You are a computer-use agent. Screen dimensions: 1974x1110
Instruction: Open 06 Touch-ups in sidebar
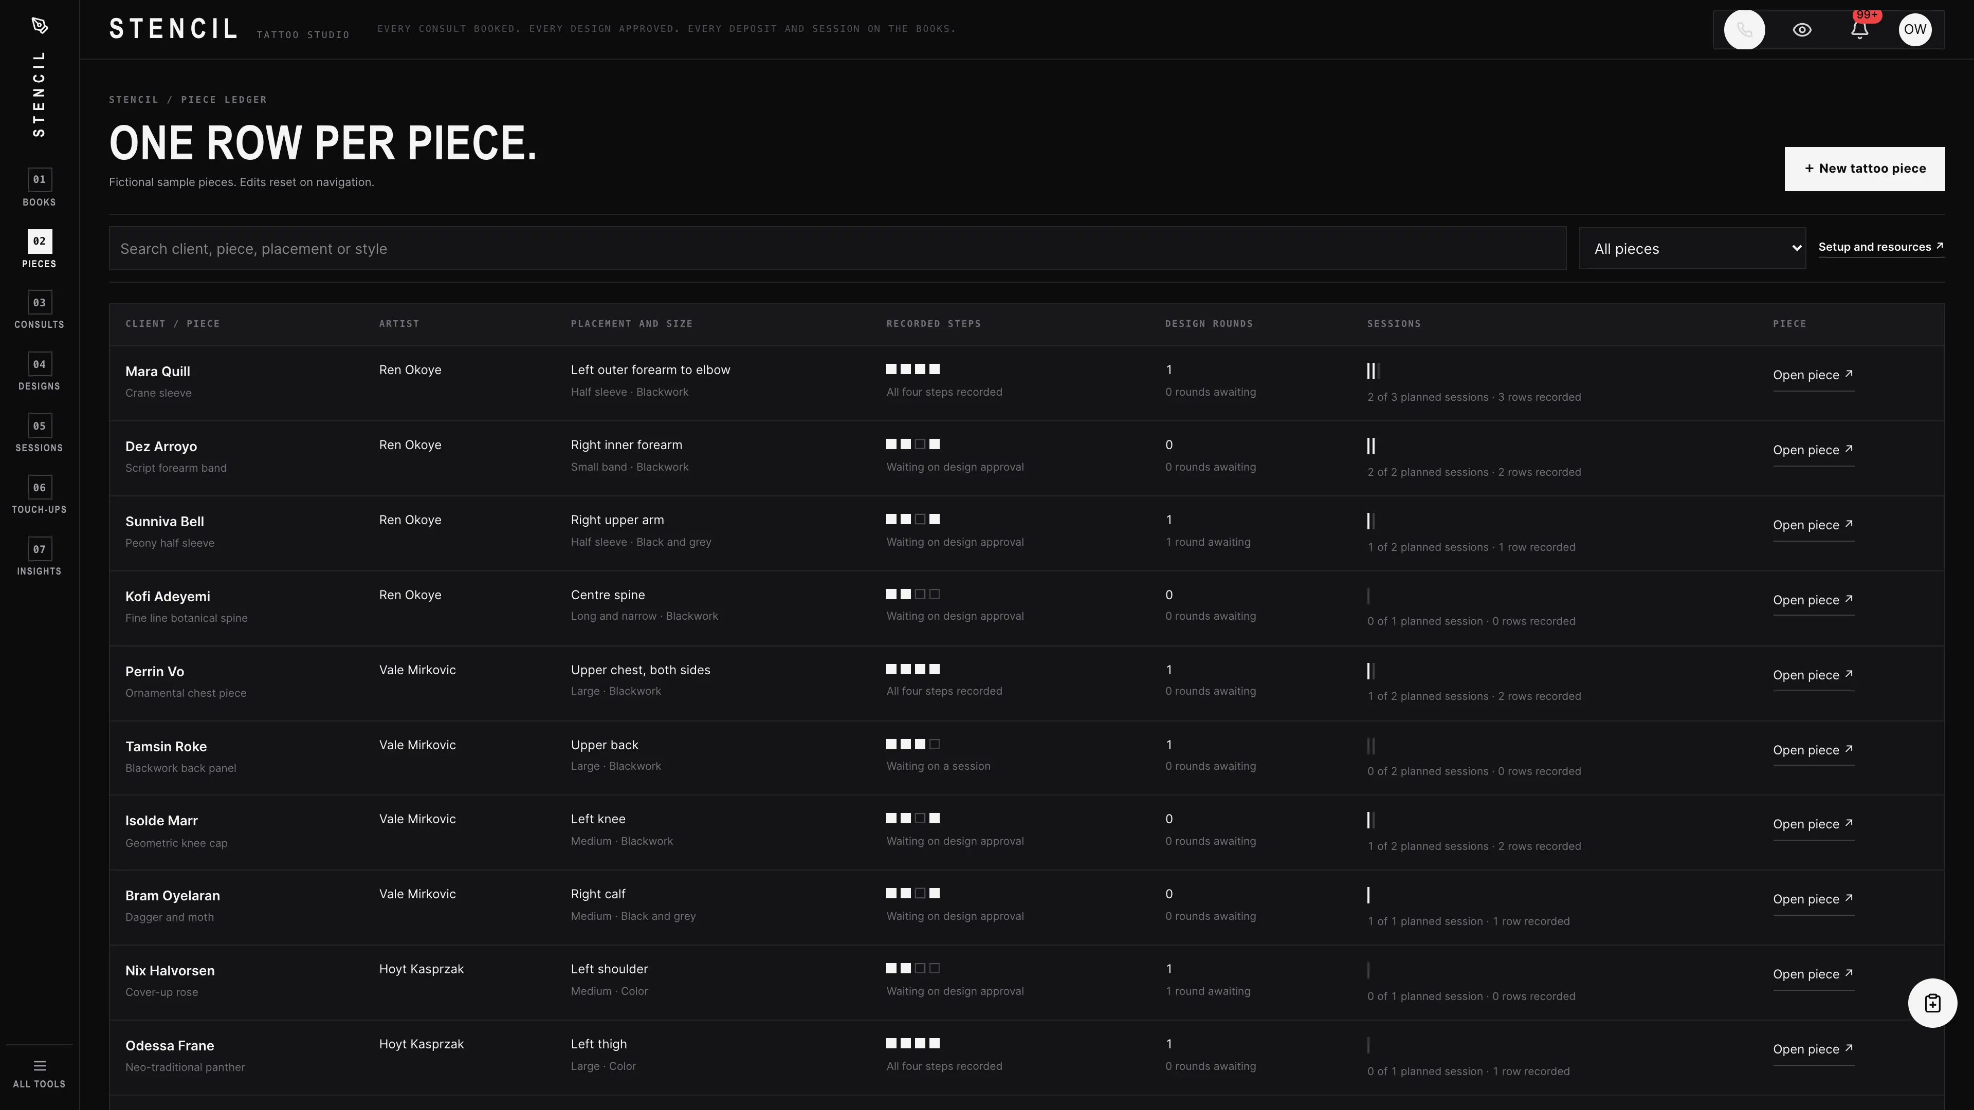pyautogui.click(x=39, y=495)
